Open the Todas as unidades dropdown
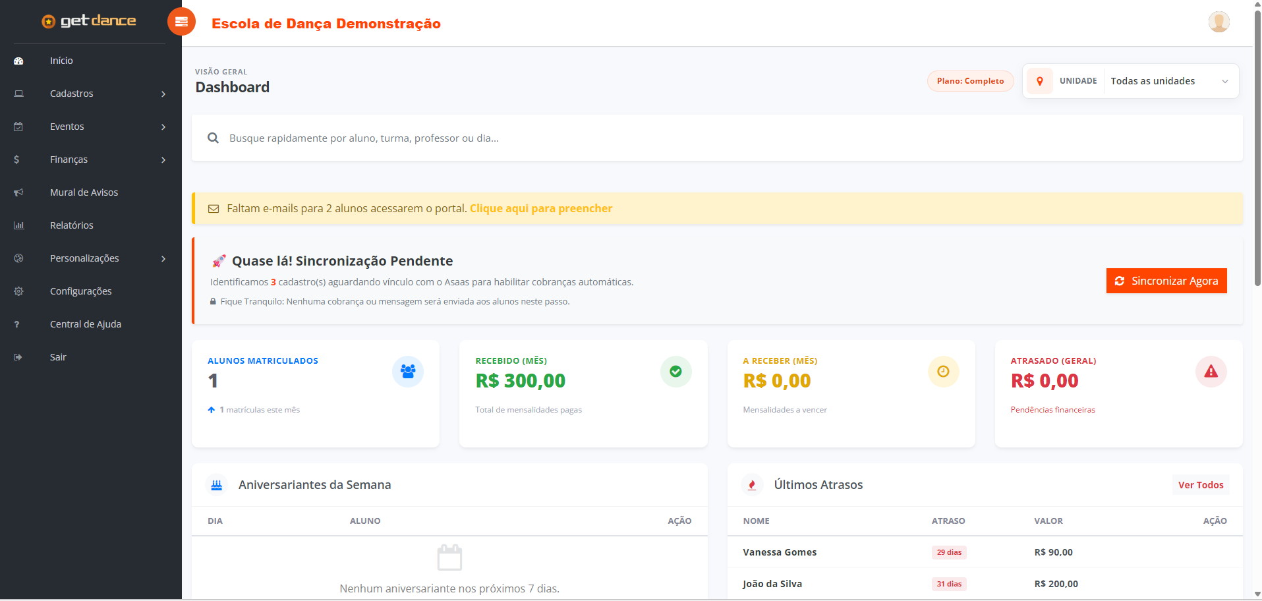 [x=1170, y=81]
